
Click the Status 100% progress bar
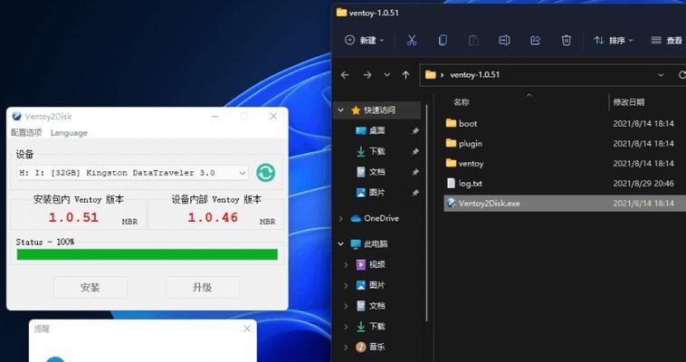tap(147, 254)
